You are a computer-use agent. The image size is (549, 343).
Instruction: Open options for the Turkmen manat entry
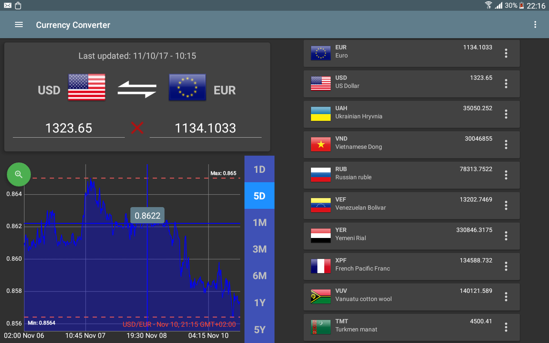click(506, 327)
